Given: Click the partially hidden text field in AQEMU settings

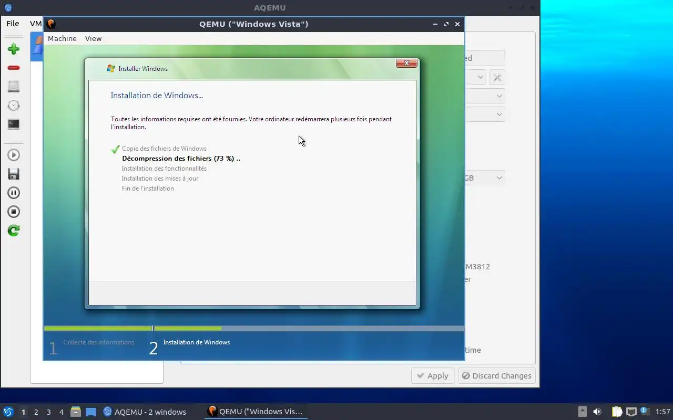Looking at the screenshot, I should (485, 58).
